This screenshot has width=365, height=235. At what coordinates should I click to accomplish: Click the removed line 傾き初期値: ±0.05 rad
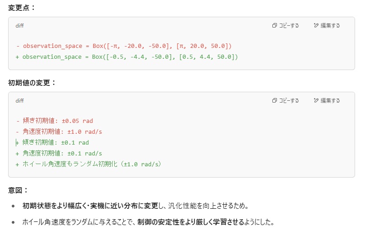pyautogui.click(x=55, y=121)
